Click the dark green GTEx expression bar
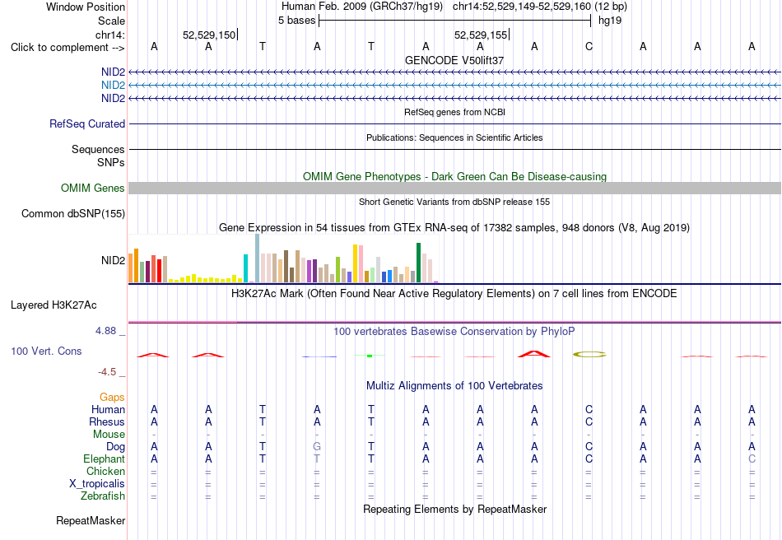Viewport: 782px width, 540px height. pos(418,263)
